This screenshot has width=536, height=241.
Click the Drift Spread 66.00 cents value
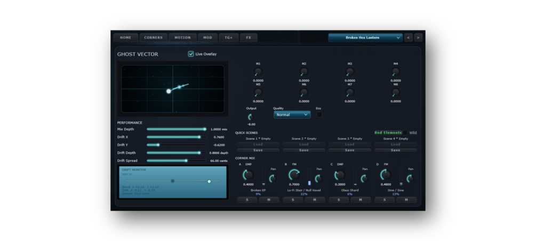coord(219,160)
